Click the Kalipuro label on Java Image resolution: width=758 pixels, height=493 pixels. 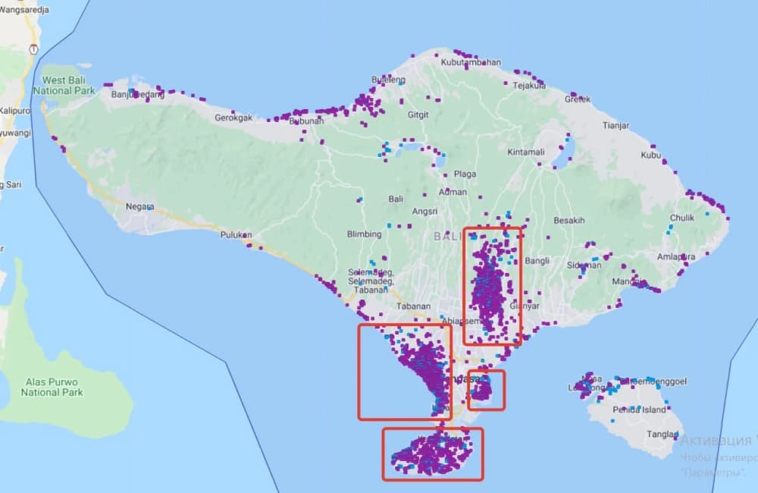15,111
